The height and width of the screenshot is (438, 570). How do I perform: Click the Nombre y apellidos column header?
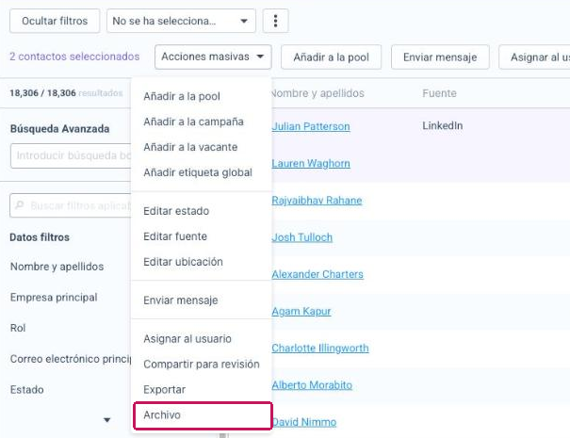[318, 93]
